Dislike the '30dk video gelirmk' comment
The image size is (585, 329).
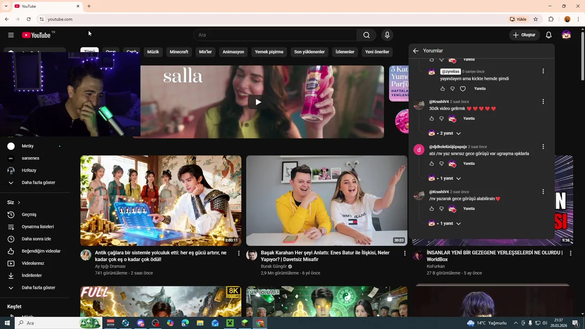pos(441,118)
